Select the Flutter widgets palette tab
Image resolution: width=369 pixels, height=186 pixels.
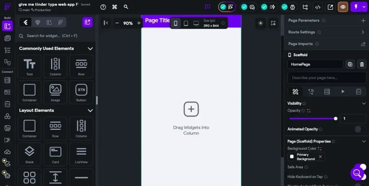(26, 22)
